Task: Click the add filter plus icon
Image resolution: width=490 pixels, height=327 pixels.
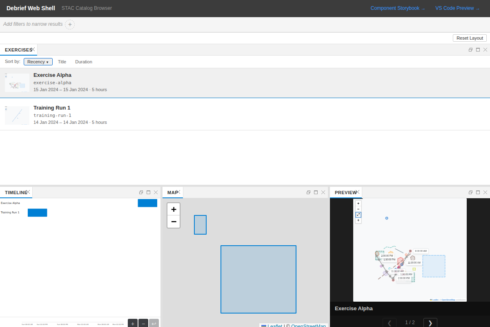Action: 70,24
